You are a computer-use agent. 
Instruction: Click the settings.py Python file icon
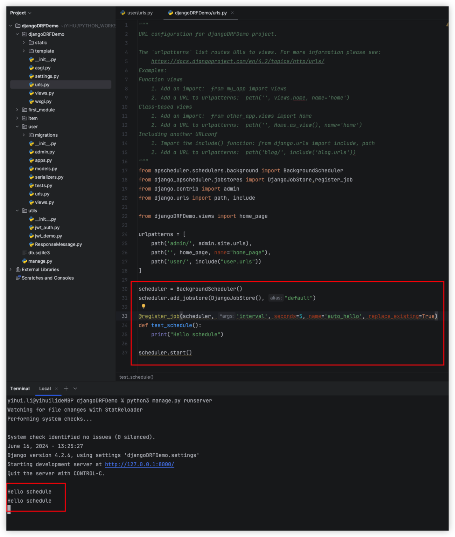click(x=31, y=76)
